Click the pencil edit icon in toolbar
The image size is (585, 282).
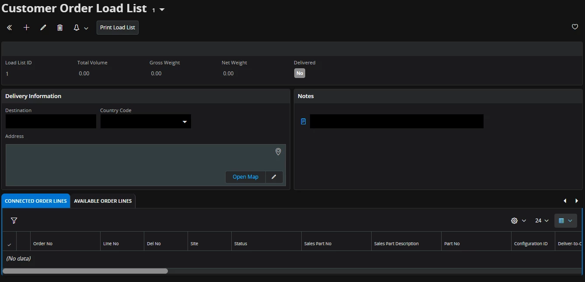click(43, 28)
